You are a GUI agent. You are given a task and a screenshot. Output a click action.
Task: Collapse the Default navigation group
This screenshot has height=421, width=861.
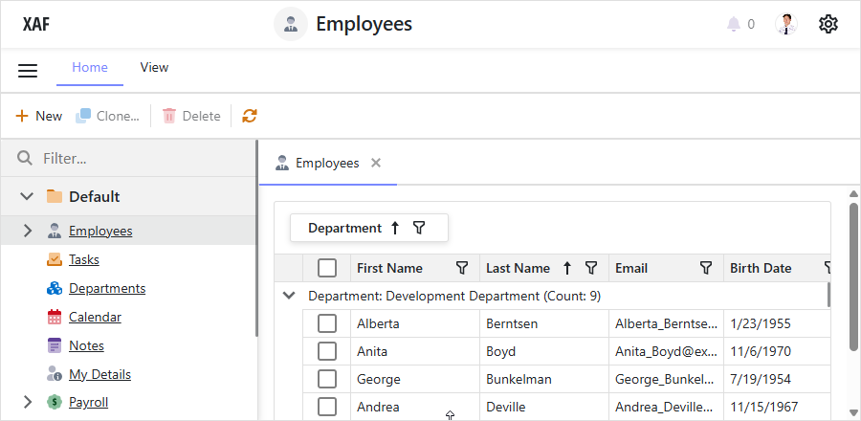[x=27, y=196]
